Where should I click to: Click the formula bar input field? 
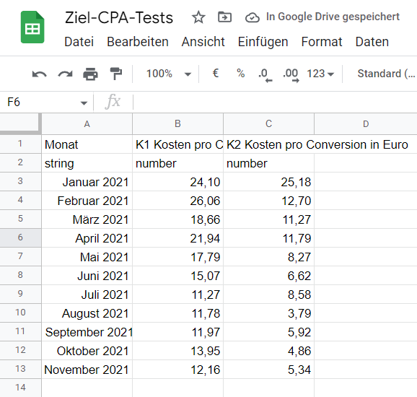pyautogui.click(x=275, y=102)
